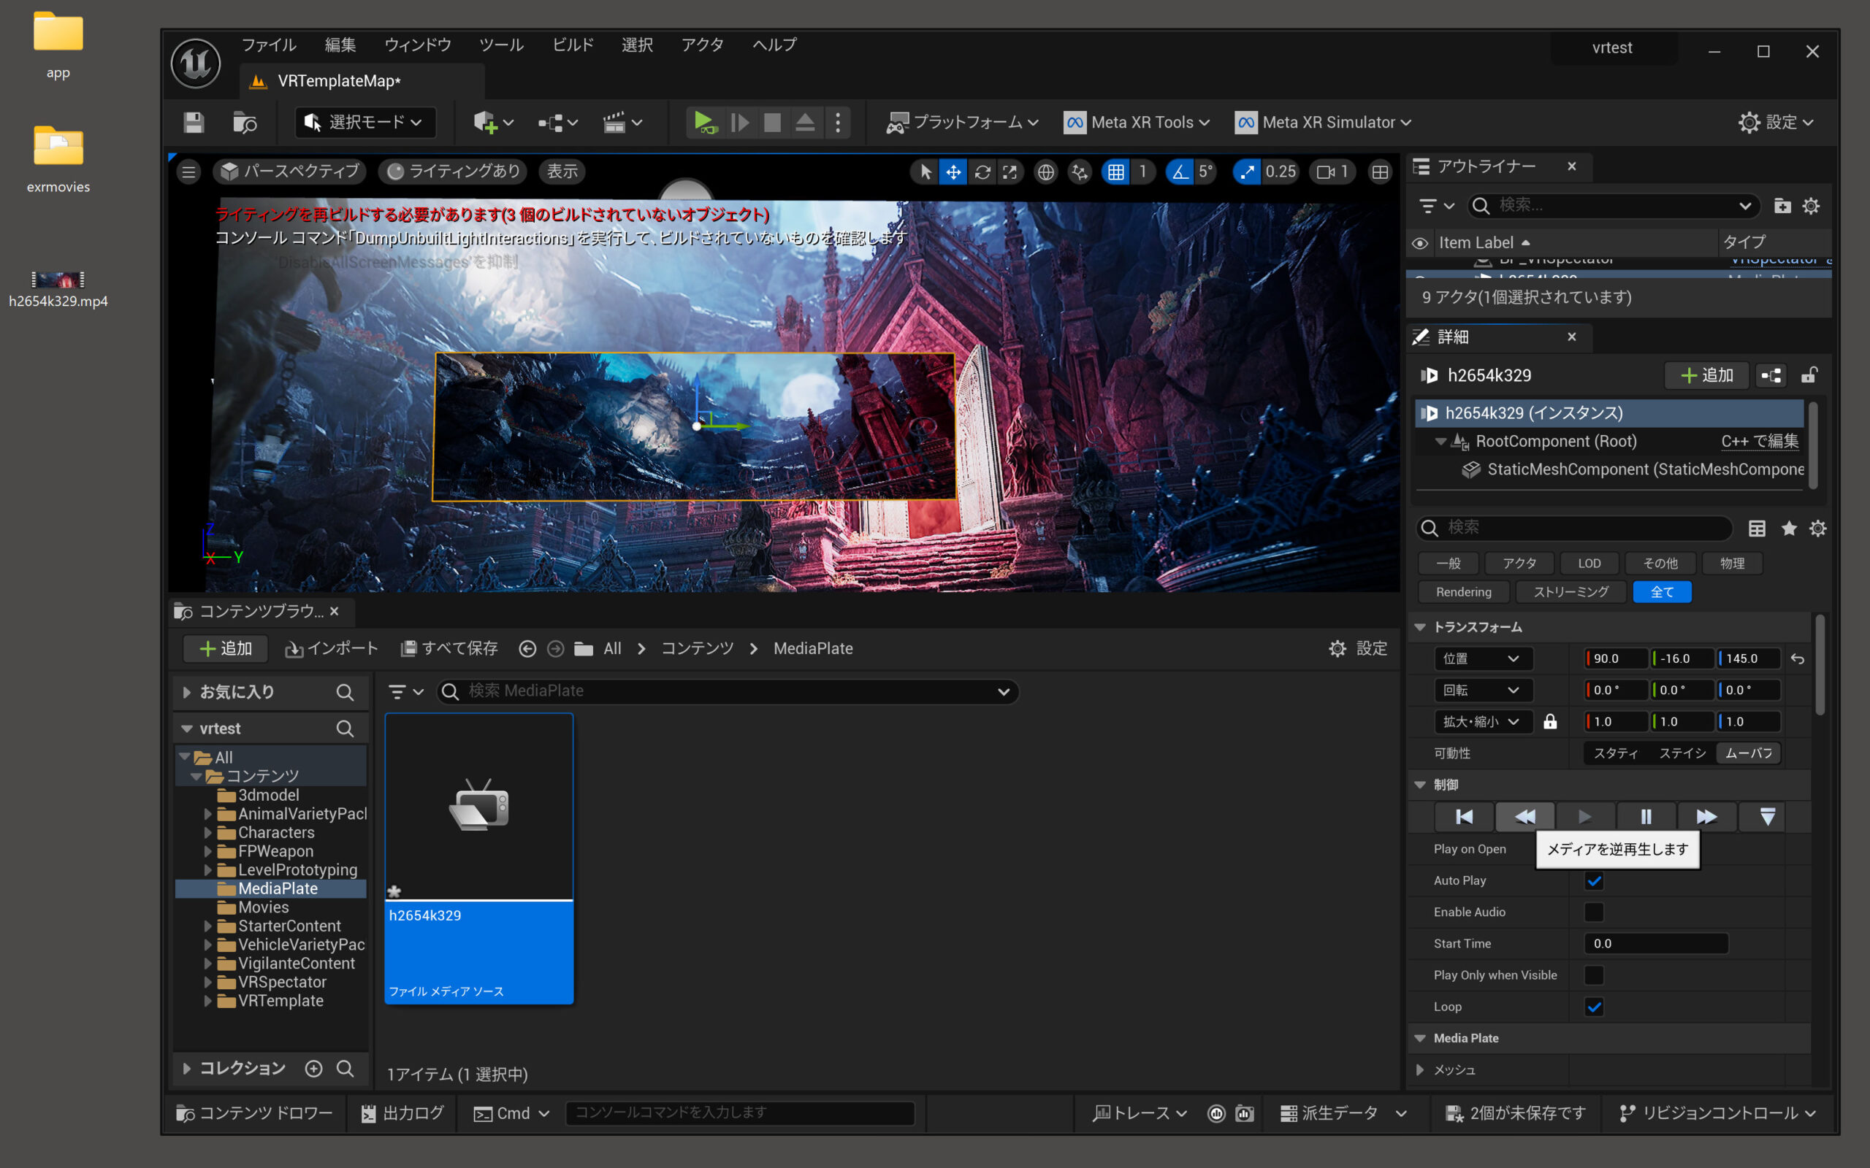Viewport: 1870px width, 1168px height.
Task: Click the reset position arrow icon
Action: point(1798,659)
